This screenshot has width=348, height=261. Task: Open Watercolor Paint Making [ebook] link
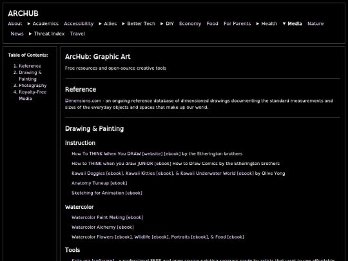[107, 217]
